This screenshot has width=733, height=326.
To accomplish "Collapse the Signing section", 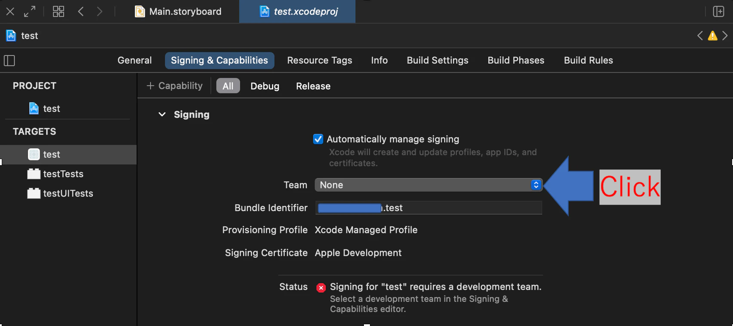I will click(x=162, y=114).
